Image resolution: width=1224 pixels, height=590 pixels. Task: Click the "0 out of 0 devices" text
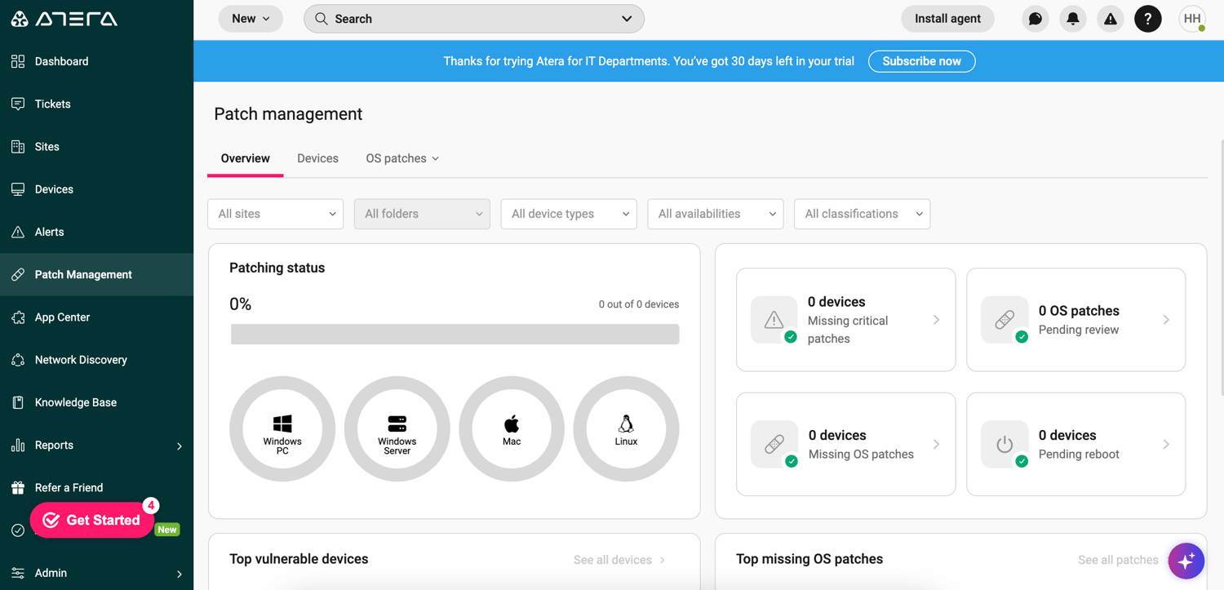[x=639, y=304]
